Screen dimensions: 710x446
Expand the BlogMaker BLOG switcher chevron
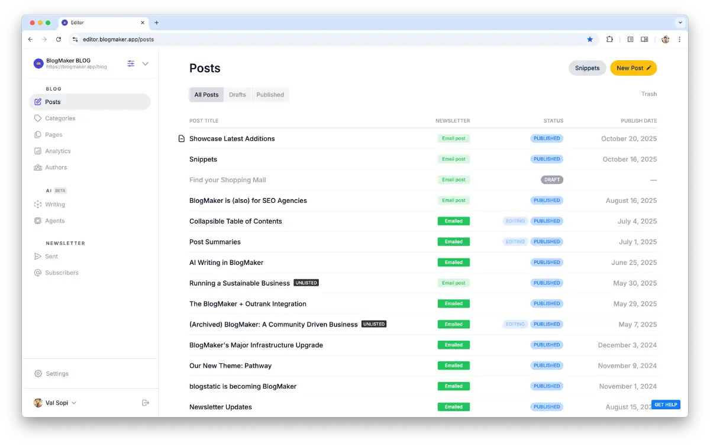click(146, 64)
